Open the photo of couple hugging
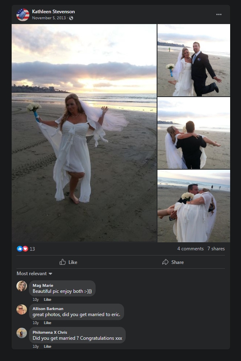The width and height of the screenshot is (241, 361). pos(194,133)
